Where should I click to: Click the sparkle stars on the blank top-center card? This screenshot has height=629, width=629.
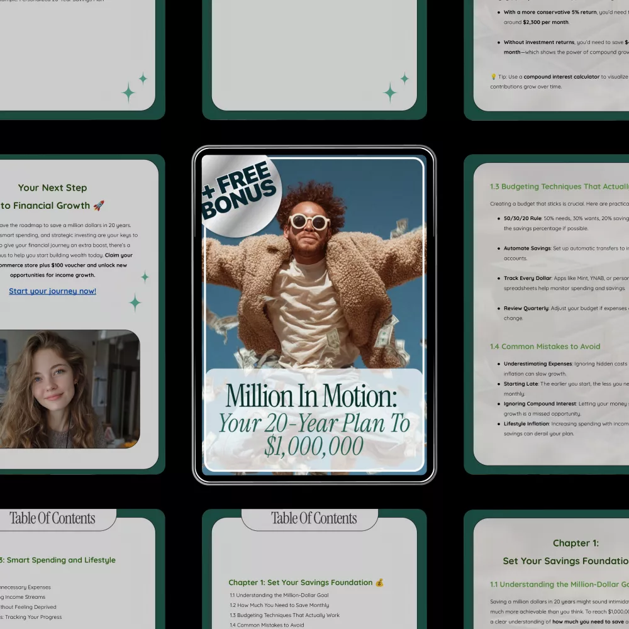coord(395,88)
